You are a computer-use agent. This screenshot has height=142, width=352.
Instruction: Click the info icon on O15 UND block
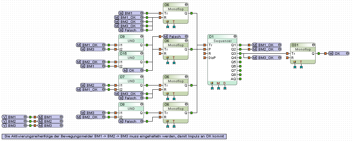coord(141,53)
